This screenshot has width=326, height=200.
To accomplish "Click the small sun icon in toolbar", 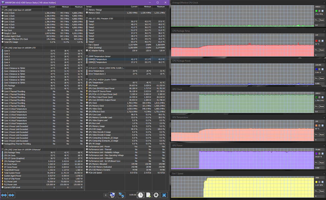I will pyautogui.click(x=106, y=195).
